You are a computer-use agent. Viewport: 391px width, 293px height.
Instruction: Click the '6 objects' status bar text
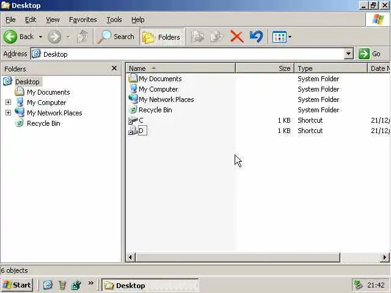click(x=15, y=270)
